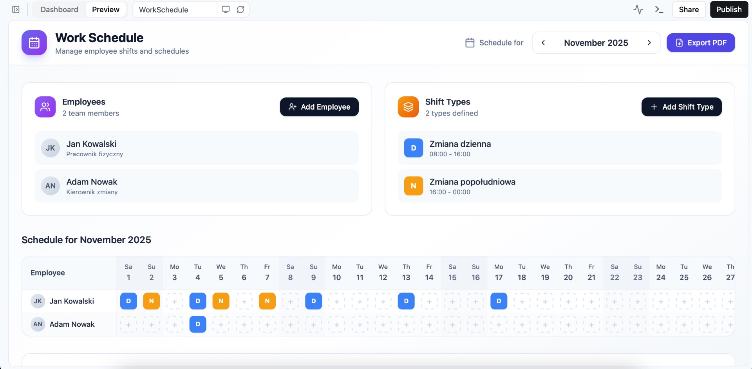Select the Preview tab
The image size is (752, 369).
click(x=106, y=9)
